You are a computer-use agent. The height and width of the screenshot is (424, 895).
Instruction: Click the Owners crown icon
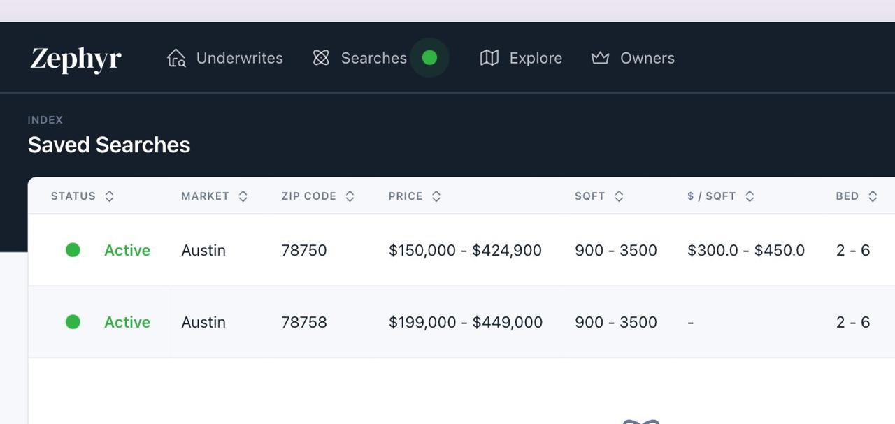click(600, 58)
